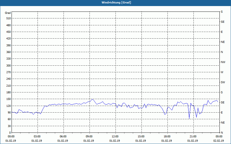
Task: Click the line's deepest dip to 60 before 21:00
Action: pyautogui.click(x=189, y=119)
